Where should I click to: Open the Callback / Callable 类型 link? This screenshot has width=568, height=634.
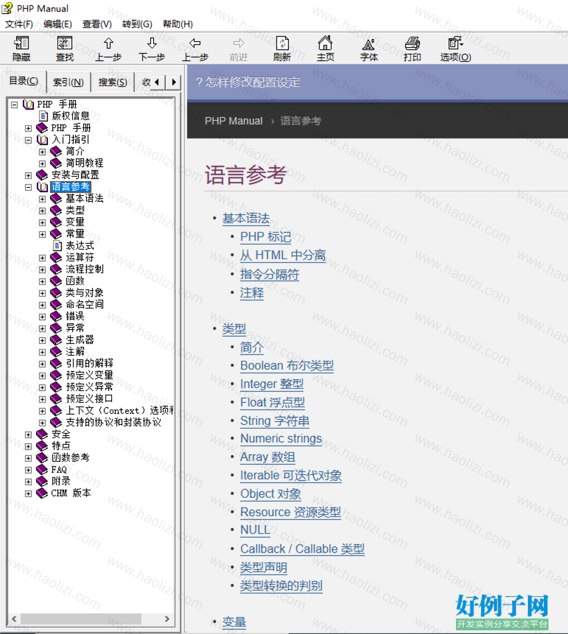[x=302, y=549]
